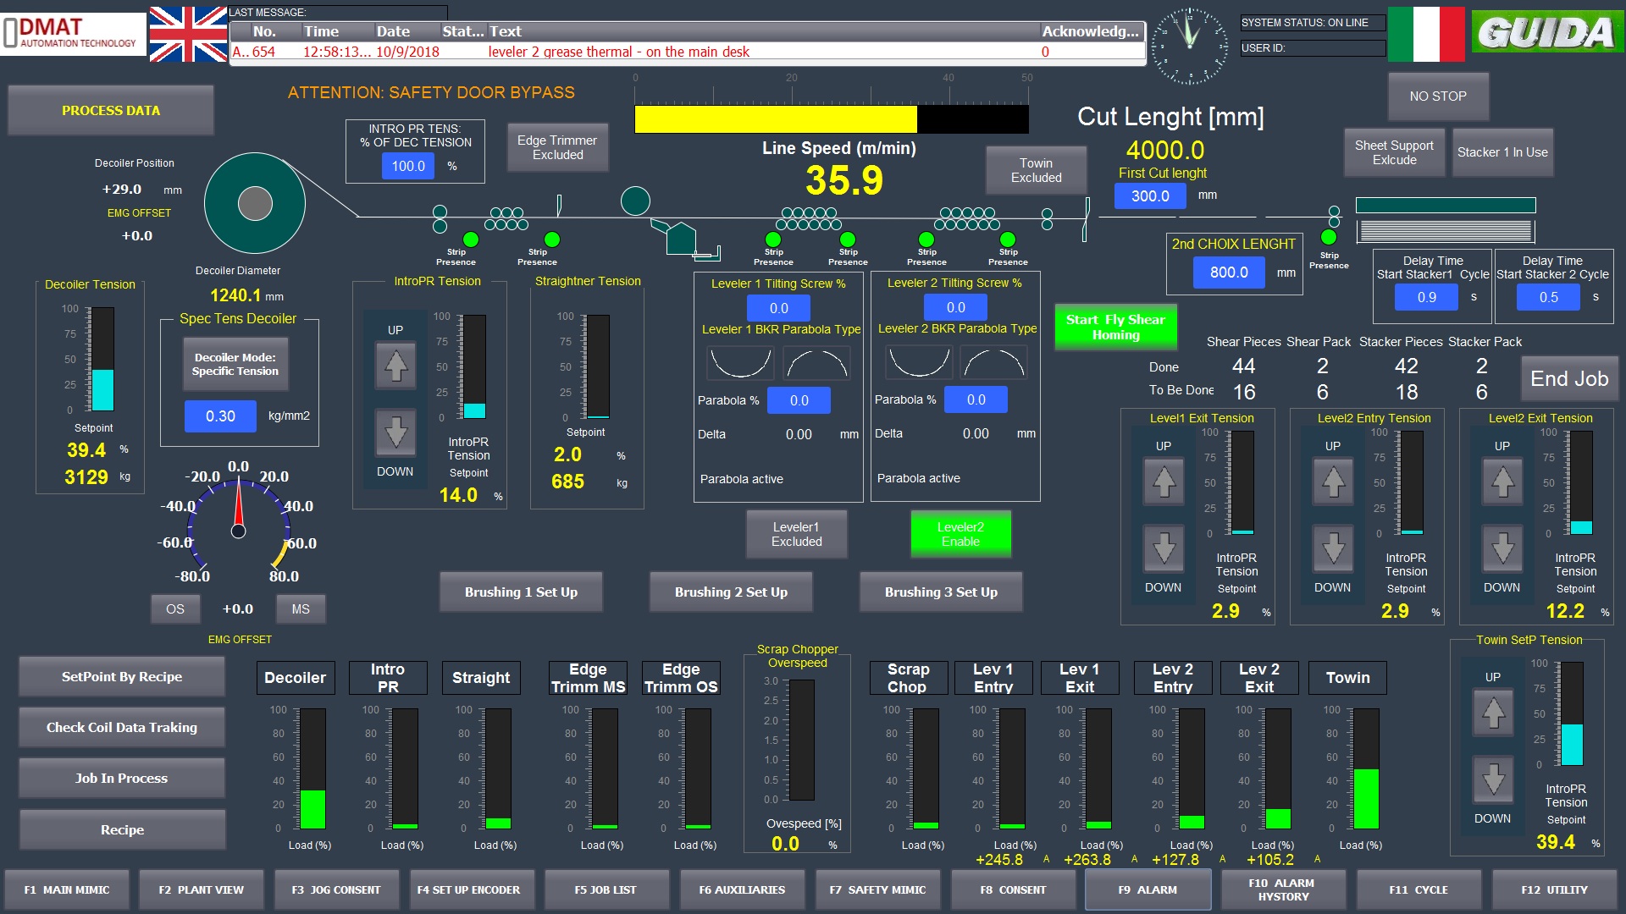The width and height of the screenshot is (1626, 914).
Task: Open Recipe menu item
Action: 120,829
